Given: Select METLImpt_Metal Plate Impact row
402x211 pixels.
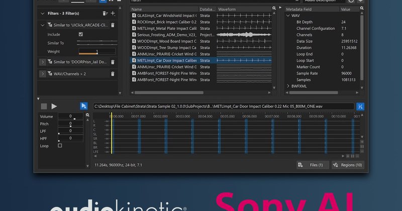Looking at the screenshot, I should pos(200,28).
